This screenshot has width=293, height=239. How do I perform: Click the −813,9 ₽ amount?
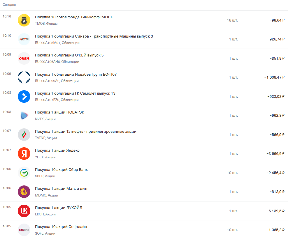point(277,192)
